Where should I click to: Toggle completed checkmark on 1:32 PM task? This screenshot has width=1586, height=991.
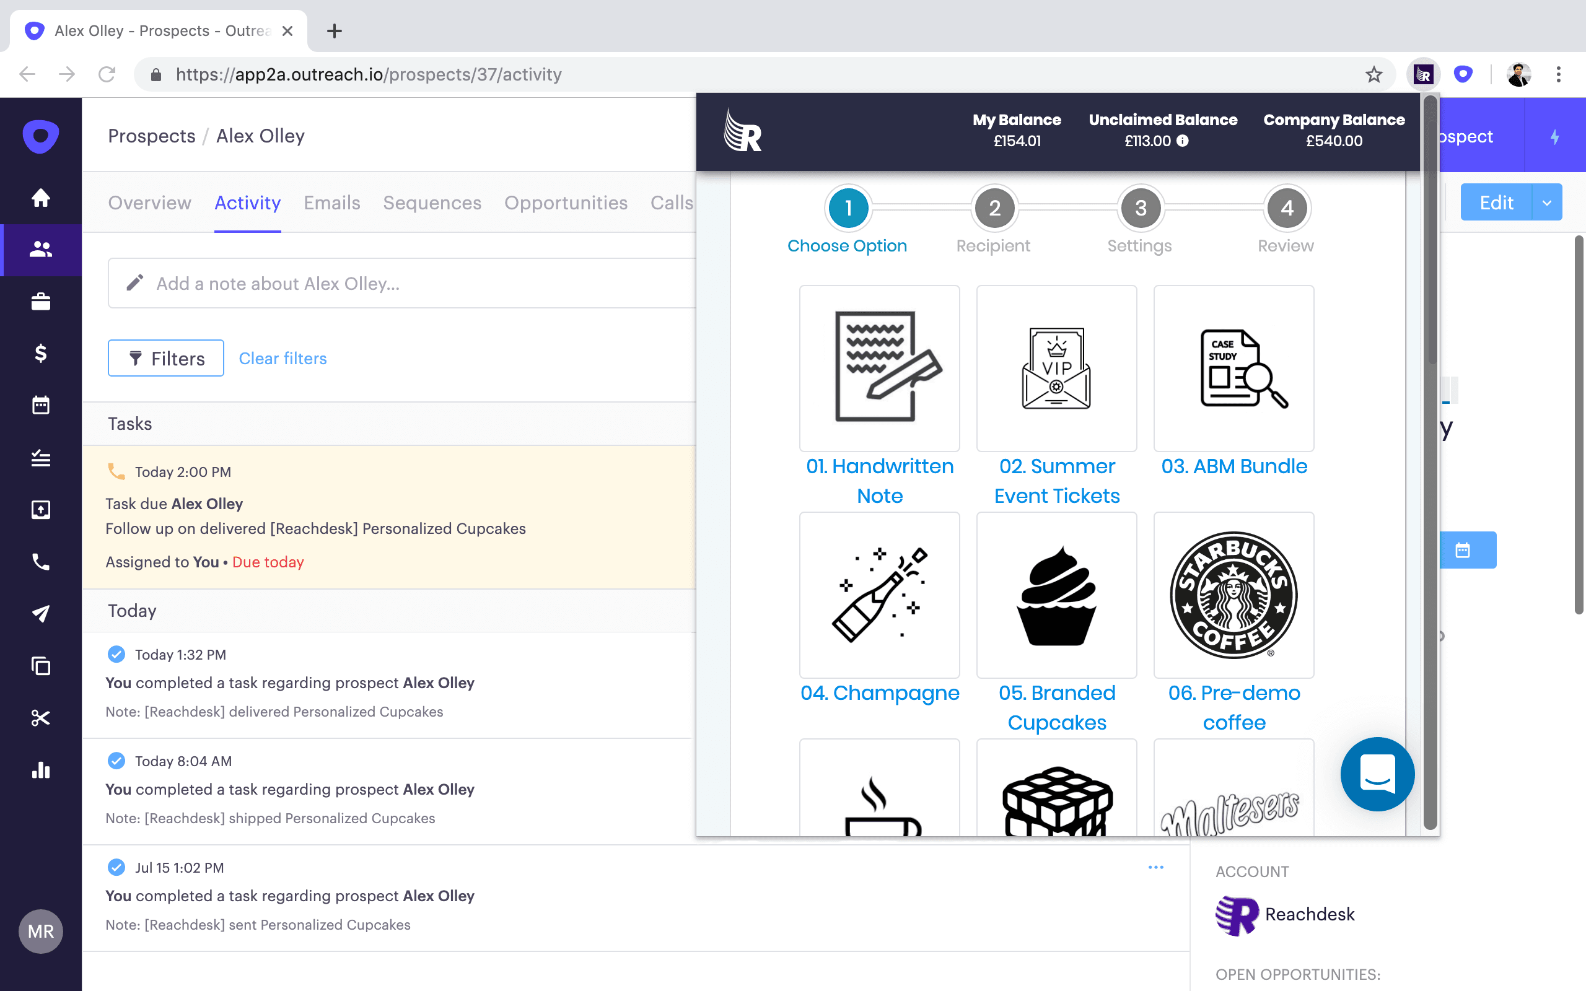(x=116, y=654)
